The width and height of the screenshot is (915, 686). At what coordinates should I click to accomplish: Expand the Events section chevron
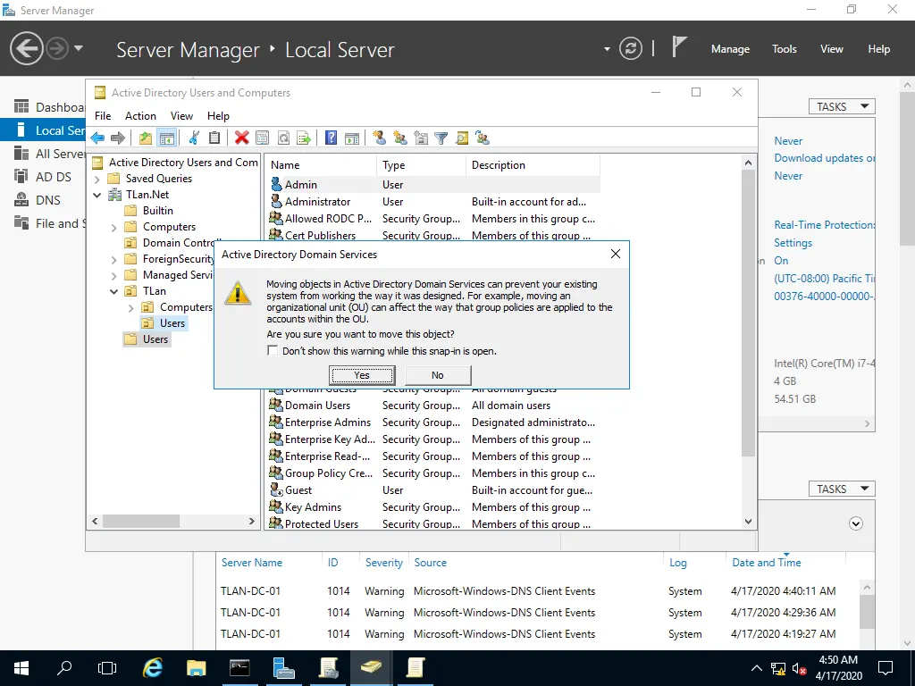click(x=855, y=523)
